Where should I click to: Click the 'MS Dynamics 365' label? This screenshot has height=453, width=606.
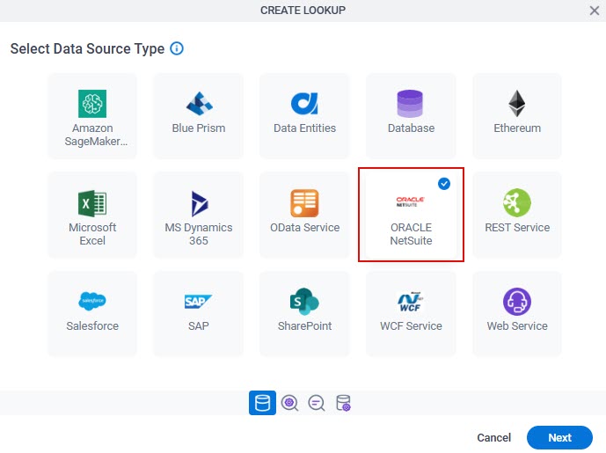coord(199,234)
